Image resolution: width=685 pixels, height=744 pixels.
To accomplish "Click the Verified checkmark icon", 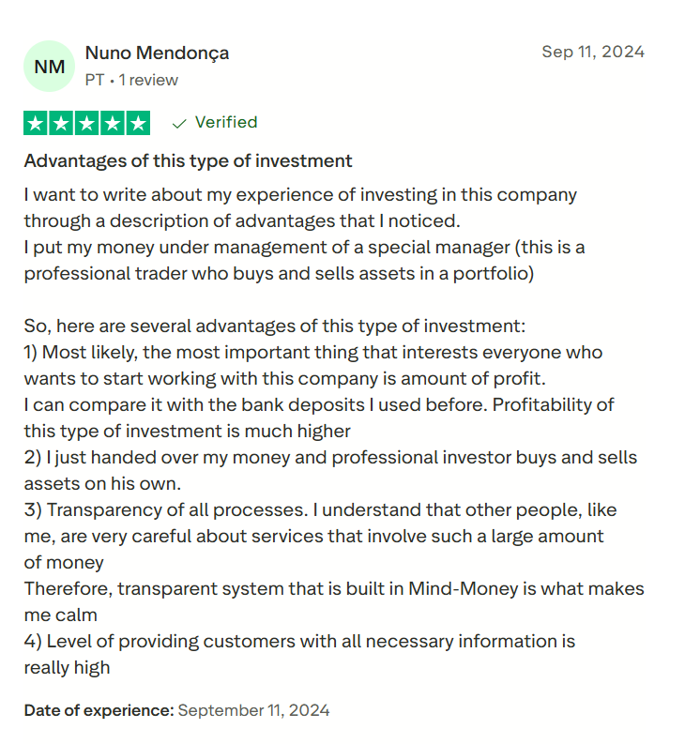I will coord(179,123).
